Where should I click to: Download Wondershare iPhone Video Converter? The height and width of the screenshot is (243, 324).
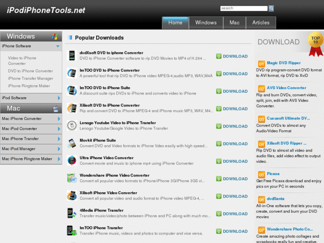(x=232, y=179)
